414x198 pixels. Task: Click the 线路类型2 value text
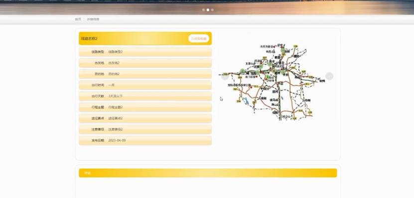[x=116, y=52]
